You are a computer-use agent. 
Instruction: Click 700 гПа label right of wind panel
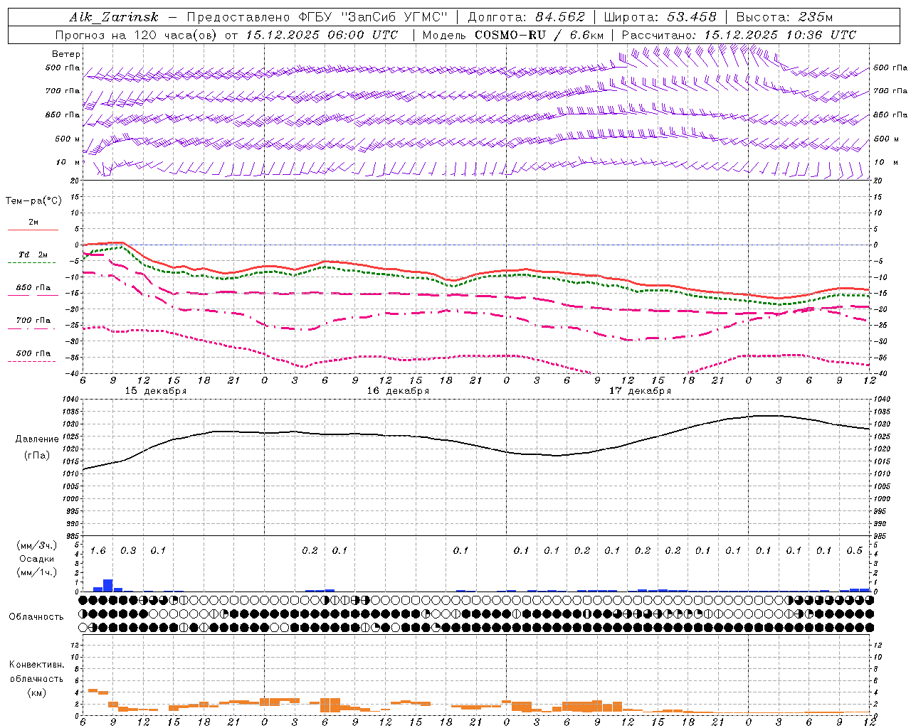tap(890, 91)
